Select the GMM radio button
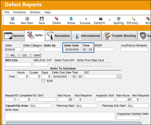This screenshot has height=125, width=151. point(31,55)
